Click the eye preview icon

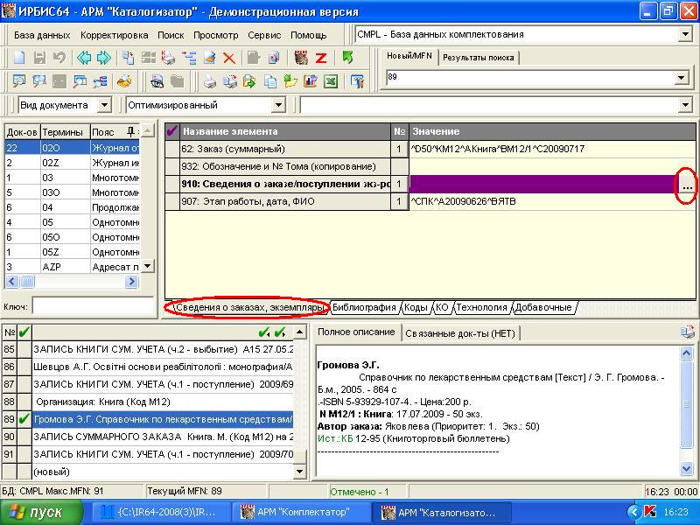point(157,81)
